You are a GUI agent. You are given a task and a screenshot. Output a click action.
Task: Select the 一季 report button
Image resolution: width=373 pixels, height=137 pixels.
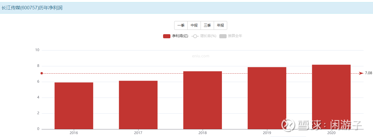(x=181, y=25)
